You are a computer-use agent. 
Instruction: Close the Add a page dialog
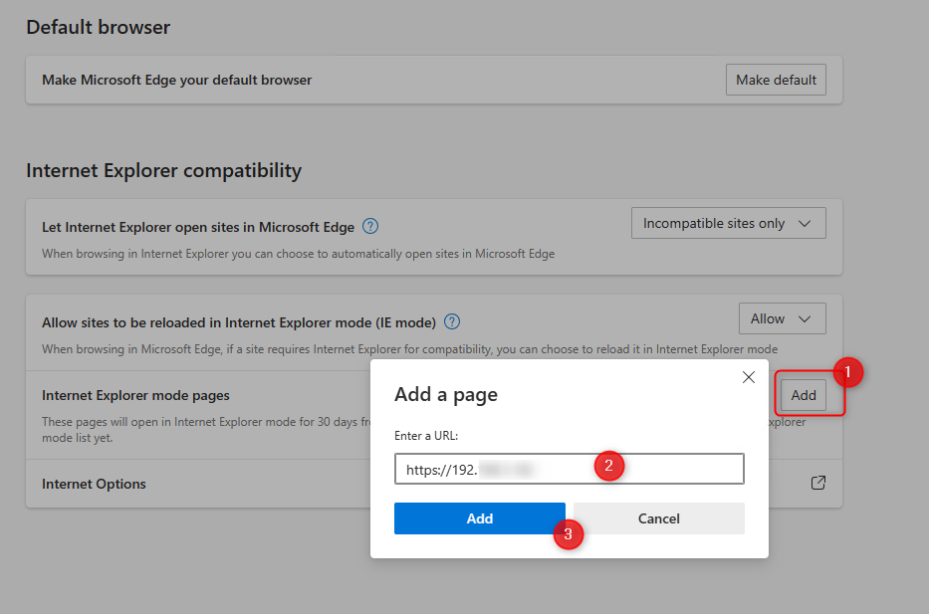pos(749,378)
